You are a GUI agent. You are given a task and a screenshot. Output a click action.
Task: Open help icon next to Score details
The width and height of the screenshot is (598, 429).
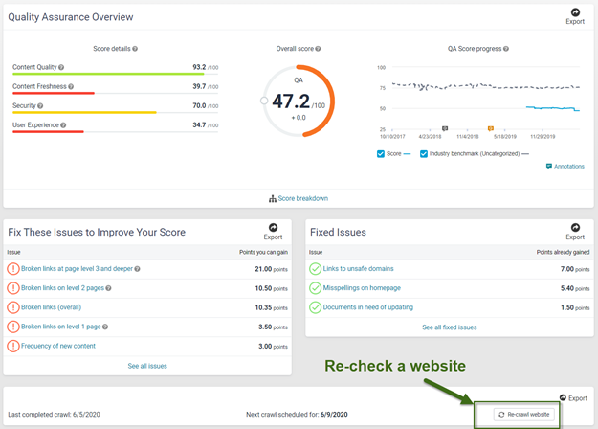(x=135, y=49)
